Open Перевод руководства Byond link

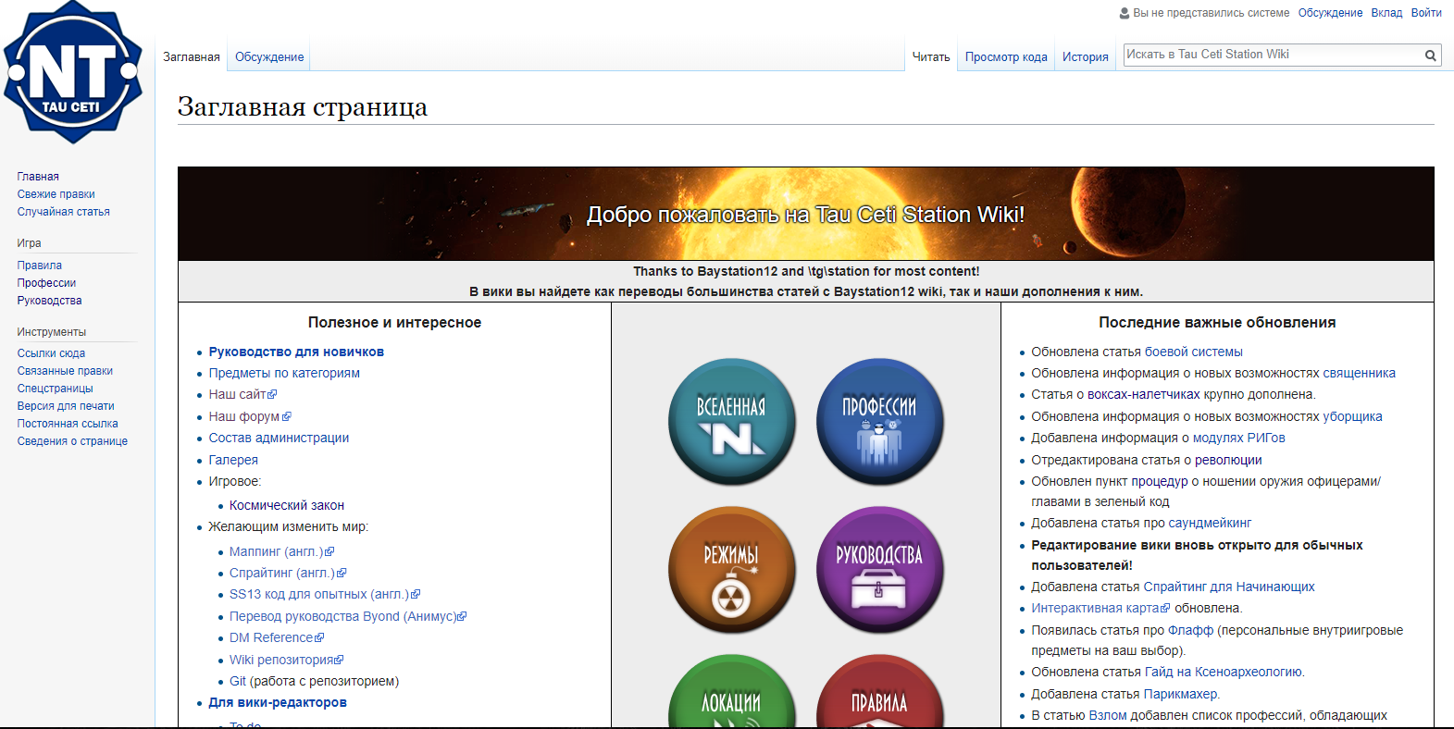click(348, 616)
